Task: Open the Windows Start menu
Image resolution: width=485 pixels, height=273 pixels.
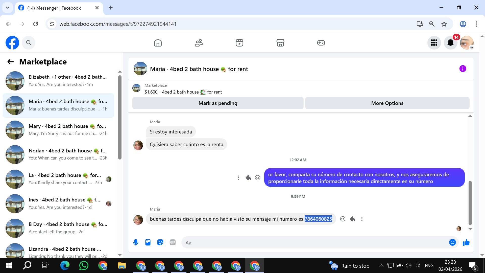Action: [9, 265]
